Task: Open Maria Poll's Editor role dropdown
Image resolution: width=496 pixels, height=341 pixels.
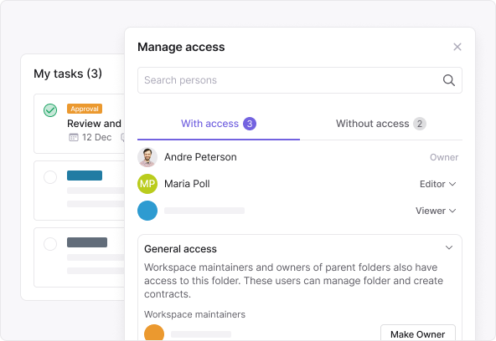Action: coord(438,184)
